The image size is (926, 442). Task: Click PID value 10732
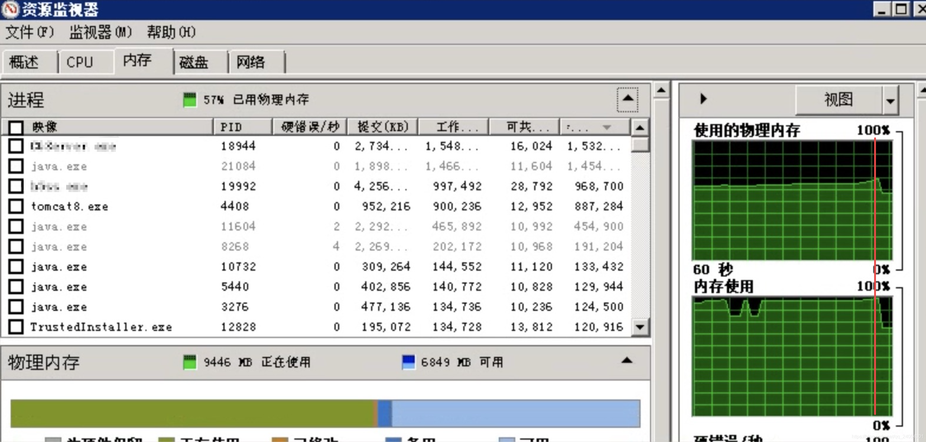pyautogui.click(x=238, y=266)
